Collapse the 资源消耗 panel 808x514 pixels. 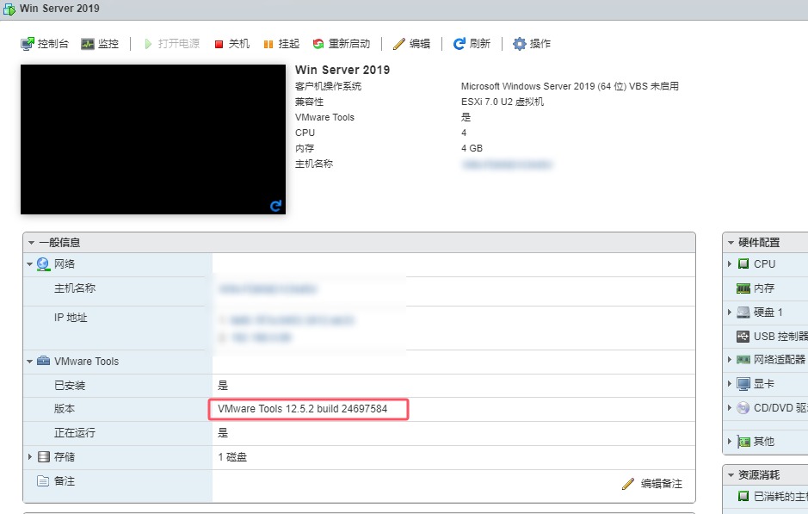coord(731,475)
